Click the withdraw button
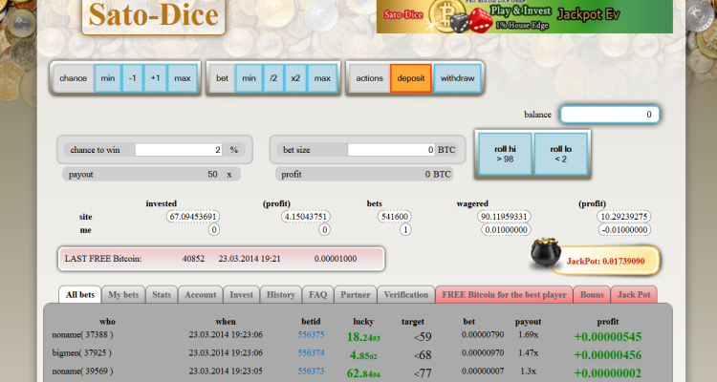The height and width of the screenshot is (382, 717). [457, 78]
